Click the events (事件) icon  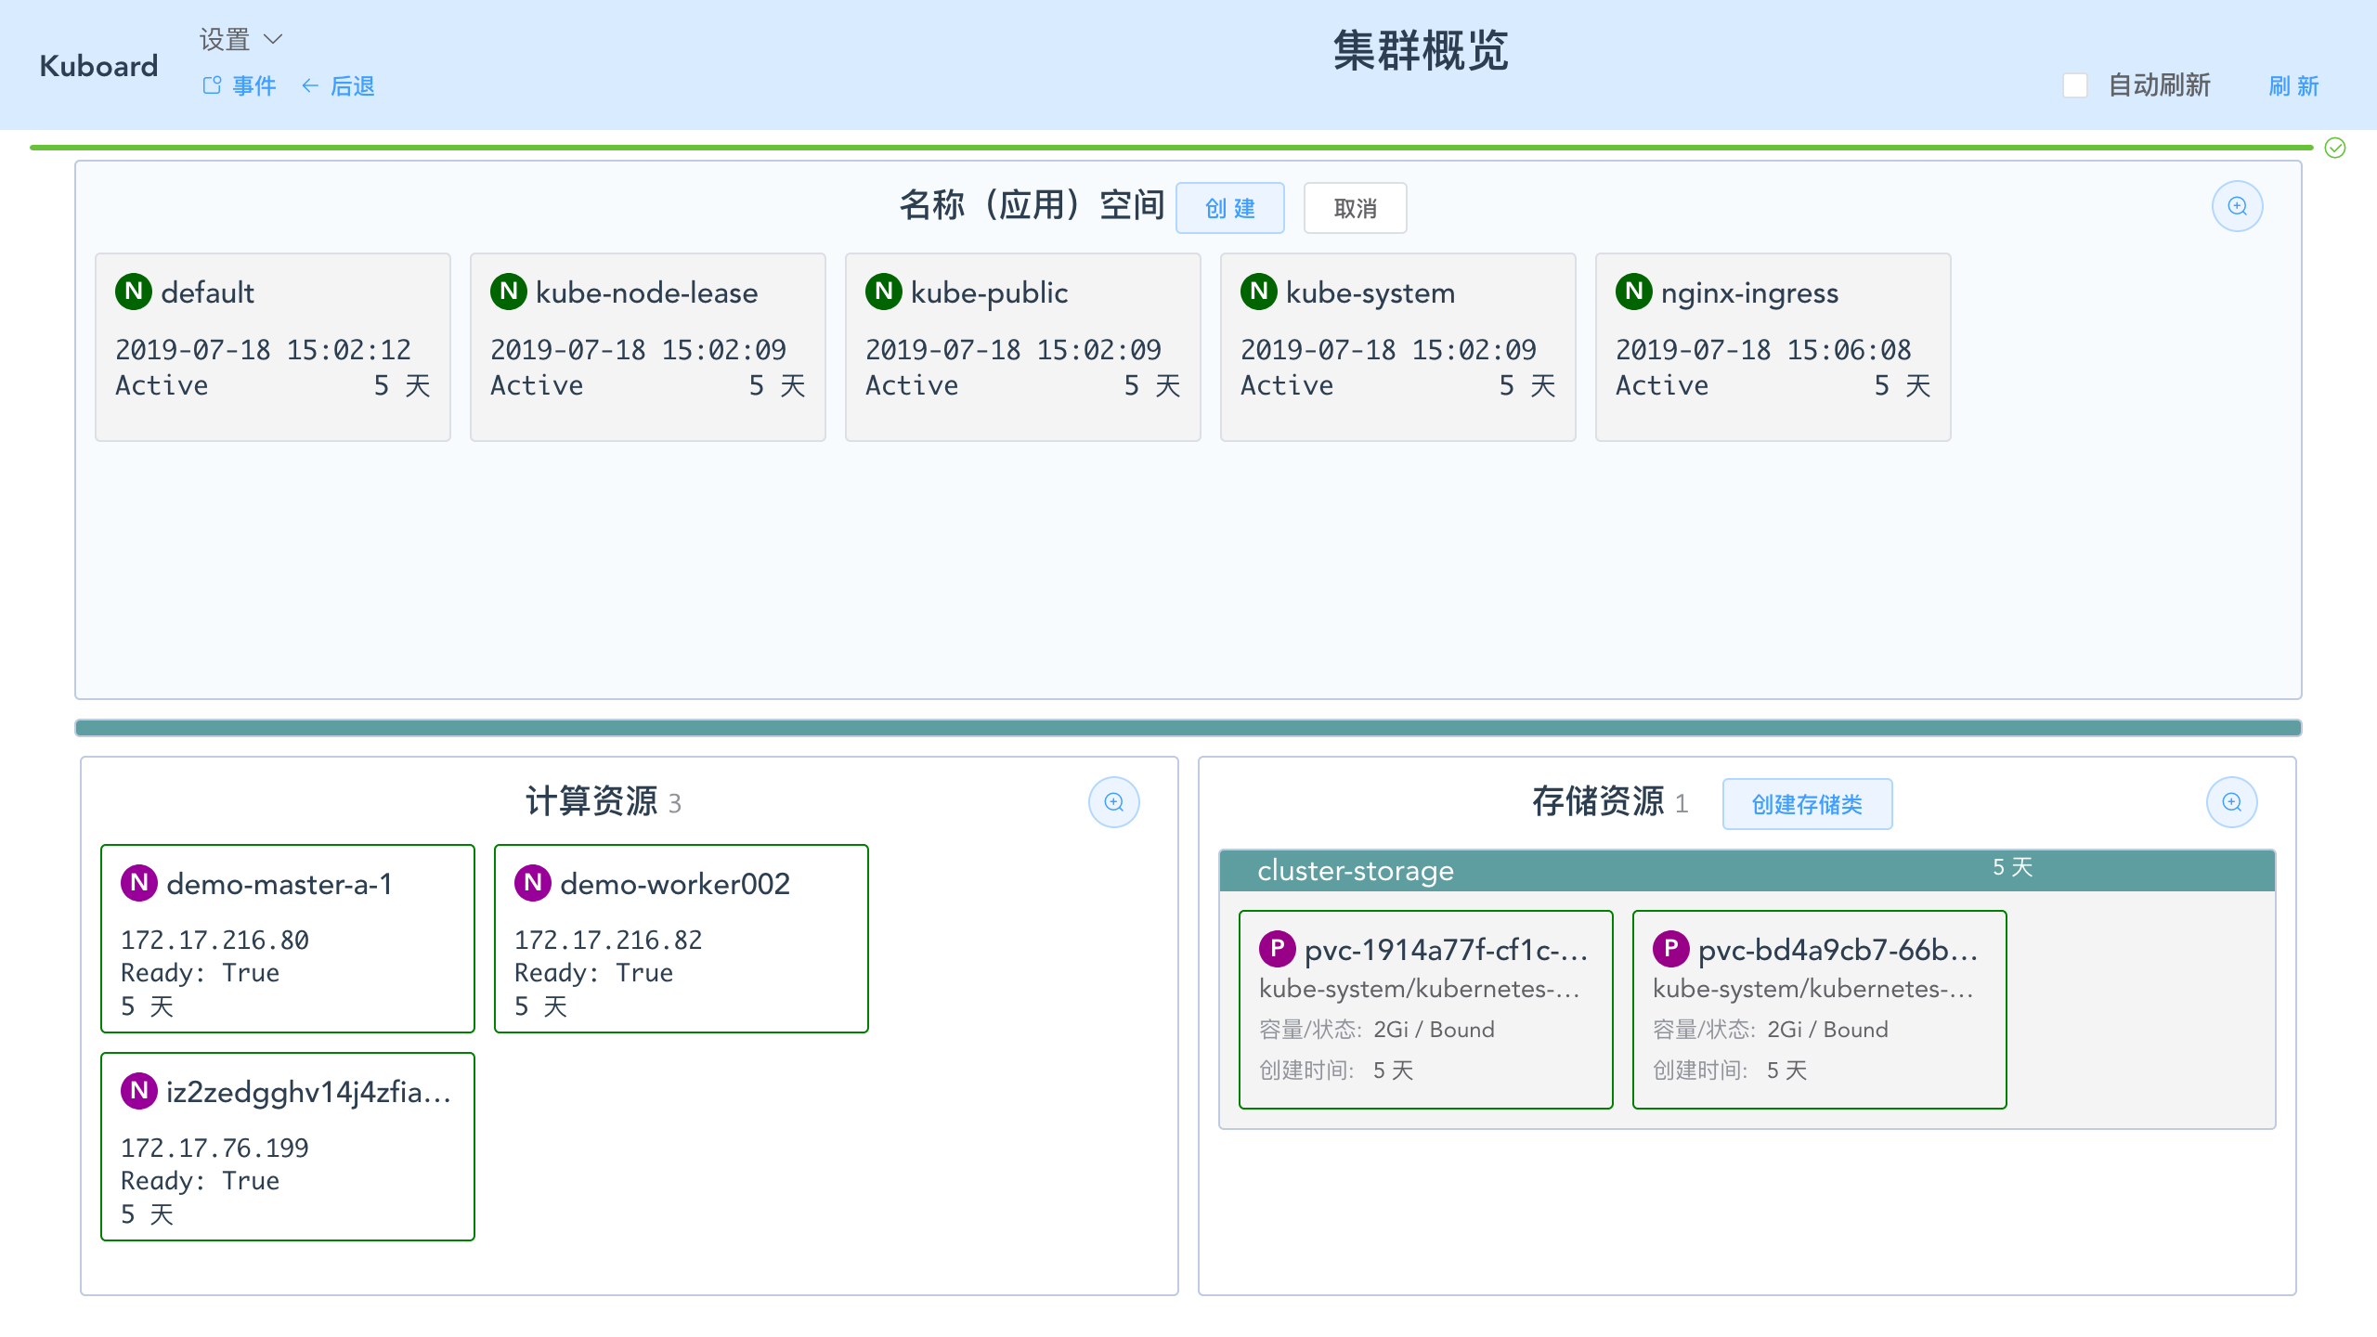coord(213,85)
